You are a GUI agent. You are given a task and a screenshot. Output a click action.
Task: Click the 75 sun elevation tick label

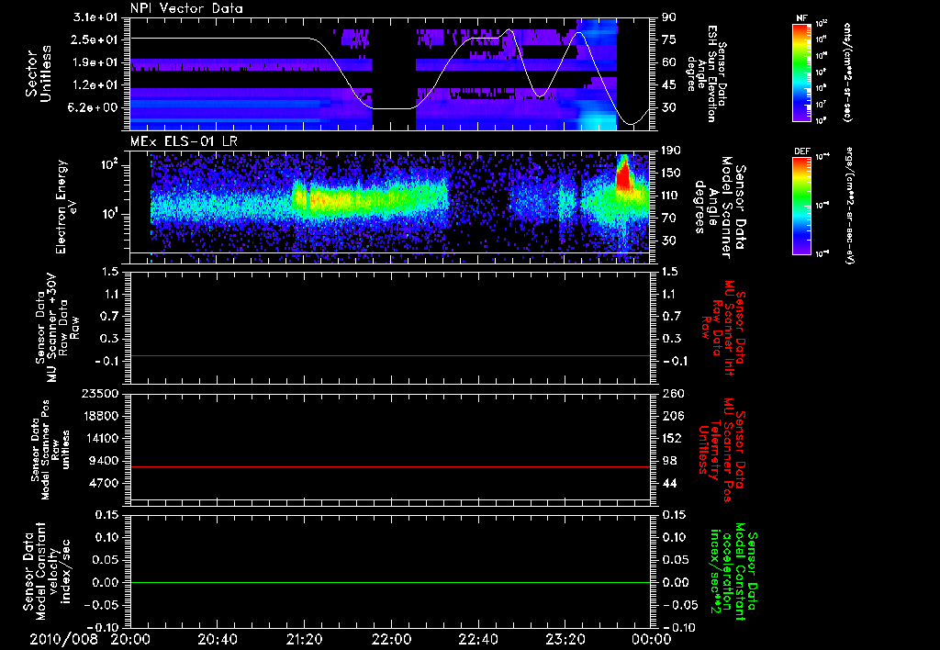pos(668,39)
